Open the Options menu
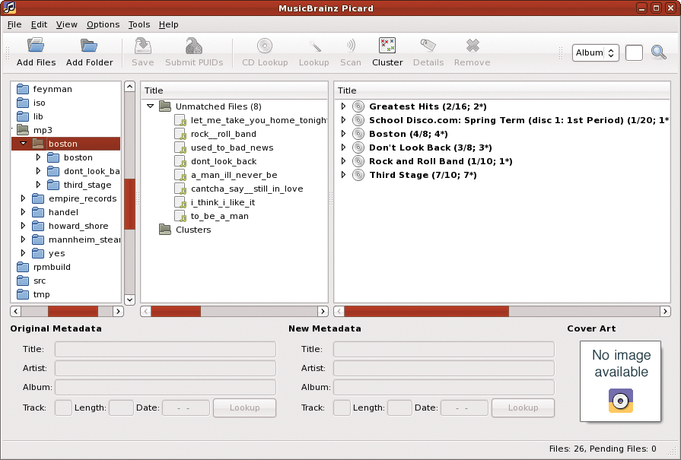The width and height of the screenshot is (681, 460). (103, 25)
